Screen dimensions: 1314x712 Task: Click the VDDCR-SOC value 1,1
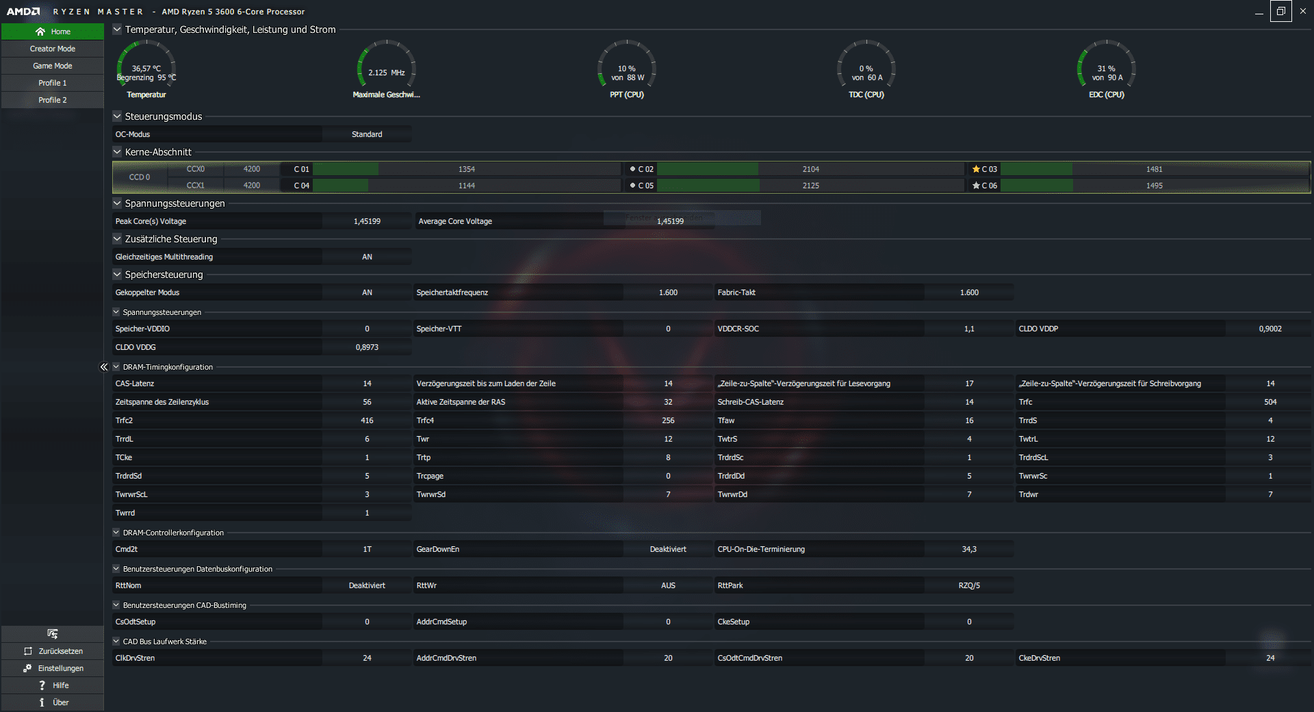[x=969, y=329]
